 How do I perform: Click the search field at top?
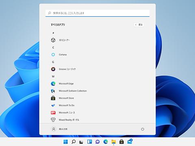97,13
